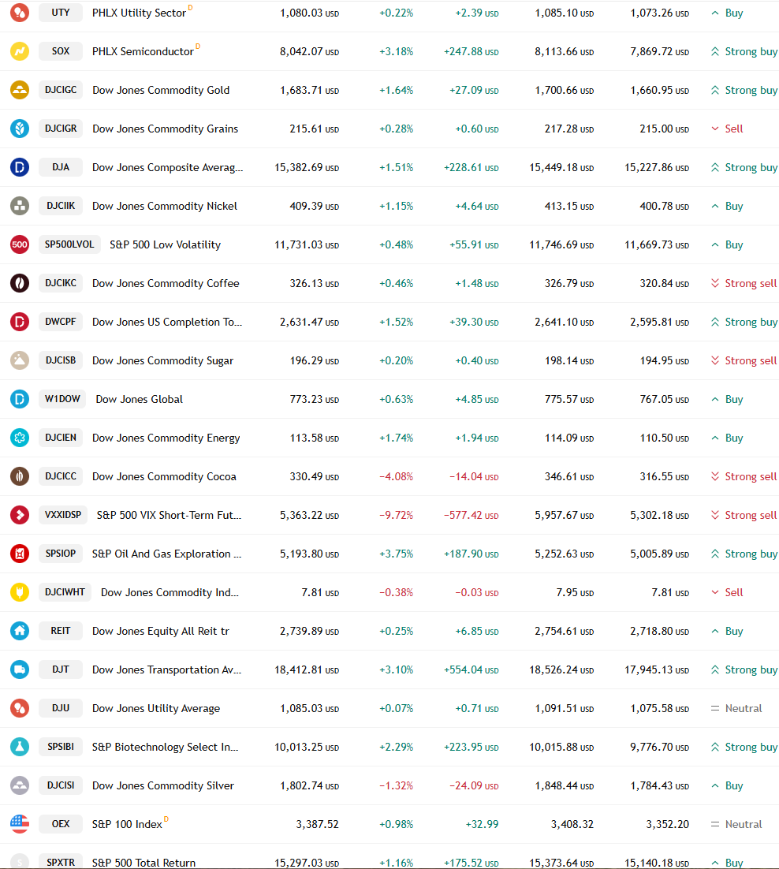Click the PHLX Utility Sector logo icon
Screen dimensions: 779x869
click(20, 13)
